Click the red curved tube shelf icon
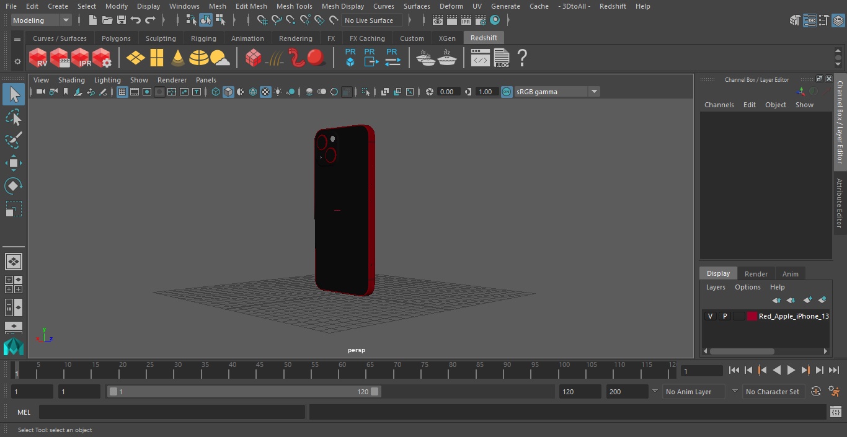 [x=297, y=58]
